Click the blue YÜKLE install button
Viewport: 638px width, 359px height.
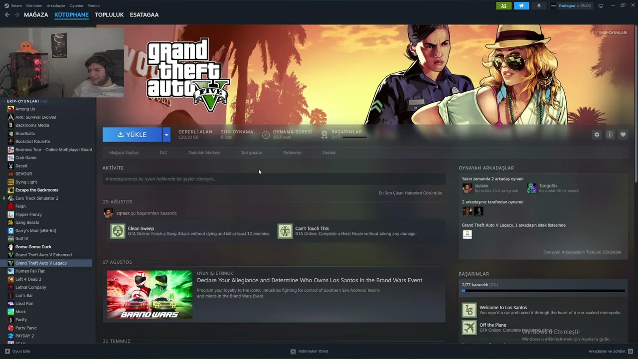[132, 135]
